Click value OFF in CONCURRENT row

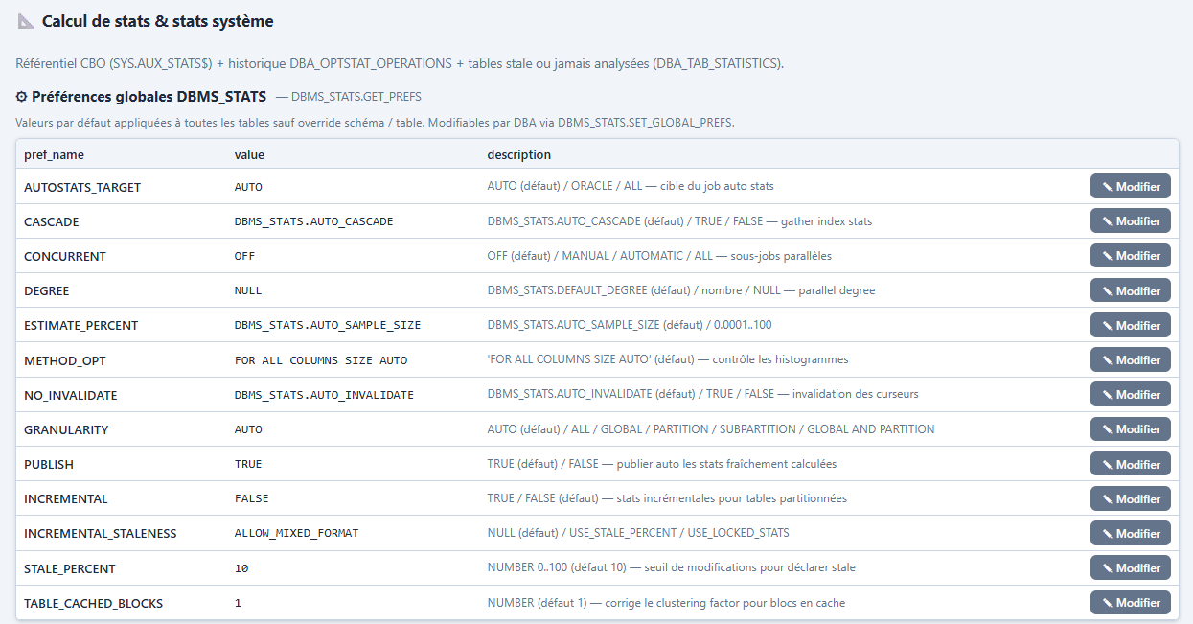pyautogui.click(x=245, y=256)
